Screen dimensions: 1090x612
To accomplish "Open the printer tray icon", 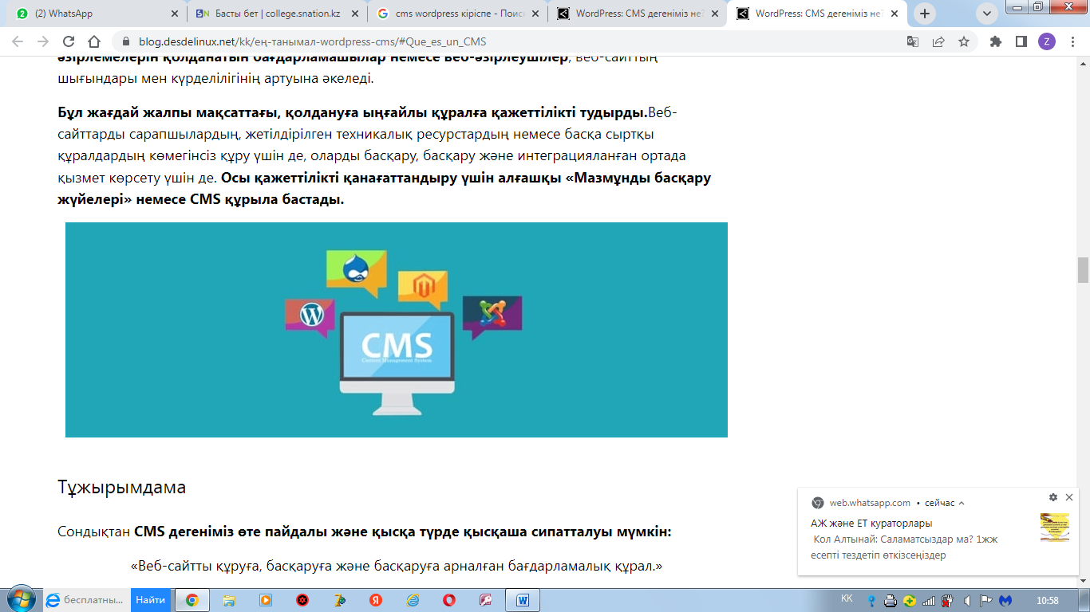I will pos(891,601).
